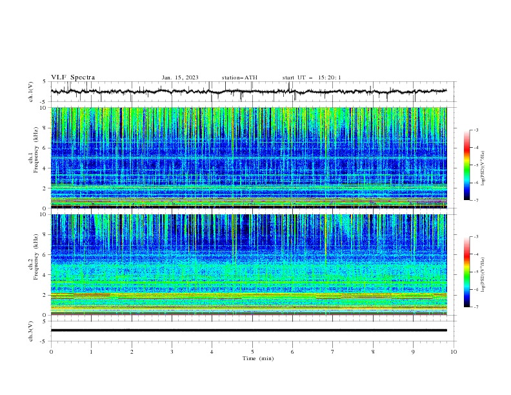Click "-3" on ch.2 color bar scale

click(476, 237)
